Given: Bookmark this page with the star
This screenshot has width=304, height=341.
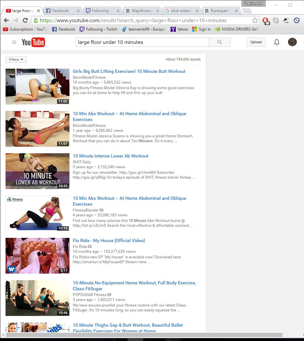Looking at the screenshot, I should coord(255,20).
